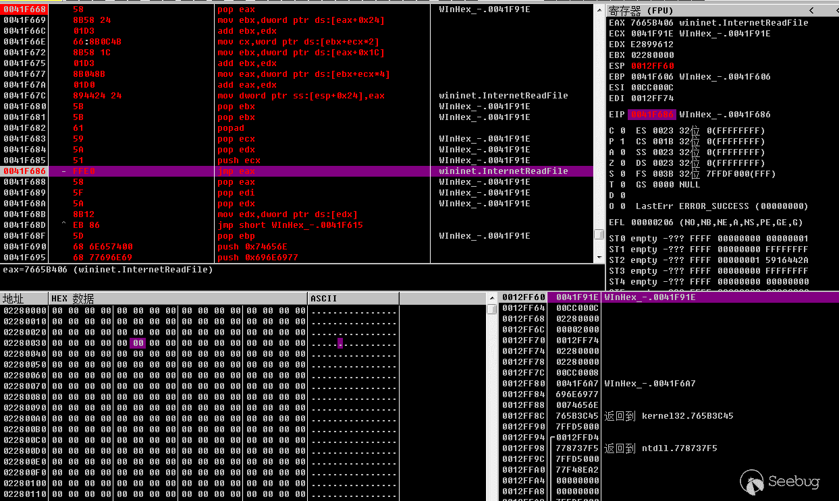Select dump row address 02280110
This screenshot has height=501, width=839.
(x=25, y=494)
